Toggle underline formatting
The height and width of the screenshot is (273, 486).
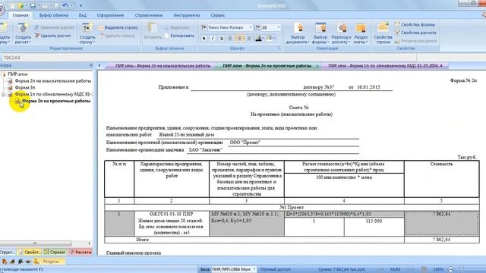tap(221, 39)
